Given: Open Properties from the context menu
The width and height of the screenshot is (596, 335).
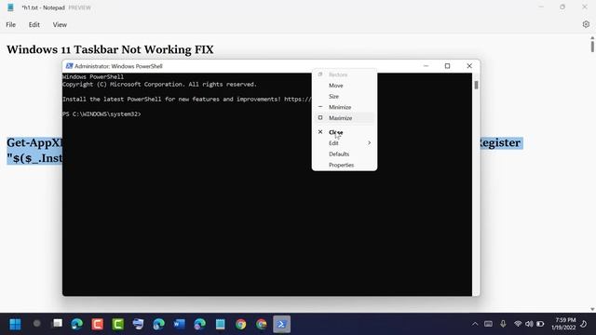Looking at the screenshot, I should point(345,166).
